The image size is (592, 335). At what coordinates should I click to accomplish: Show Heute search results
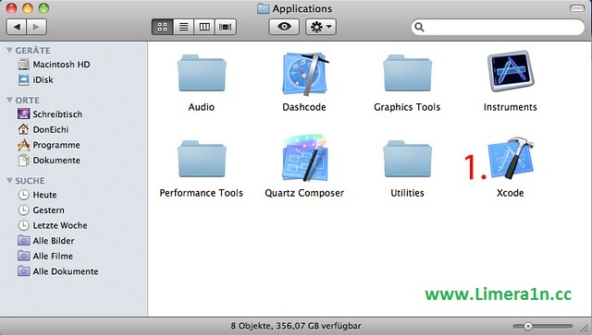coord(44,195)
